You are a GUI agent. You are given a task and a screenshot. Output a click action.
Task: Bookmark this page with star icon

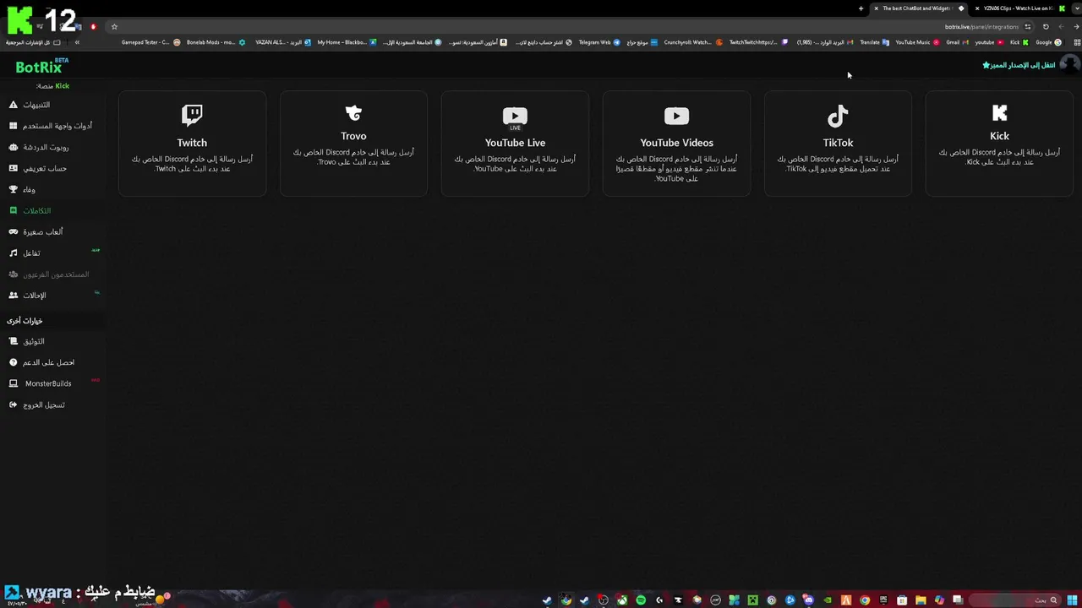point(114,26)
